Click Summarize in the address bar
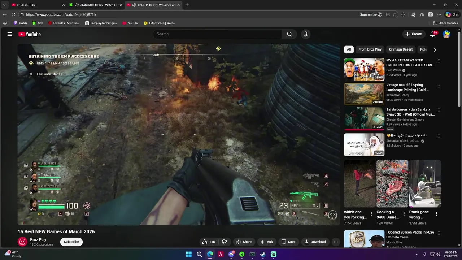The height and width of the screenshot is (260, 462). [x=371, y=14]
